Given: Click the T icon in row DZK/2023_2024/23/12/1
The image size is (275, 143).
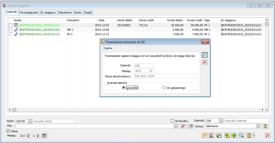Looking at the screenshot, I should pyautogui.click(x=16, y=25).
